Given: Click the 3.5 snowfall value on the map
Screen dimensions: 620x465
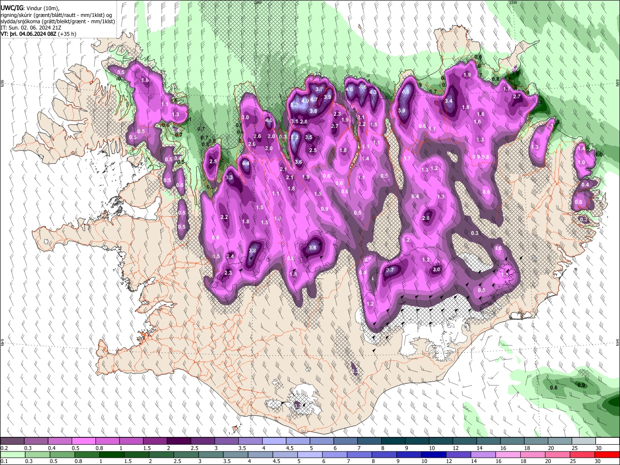Looking at the screenshot, I should pos(309,138).
